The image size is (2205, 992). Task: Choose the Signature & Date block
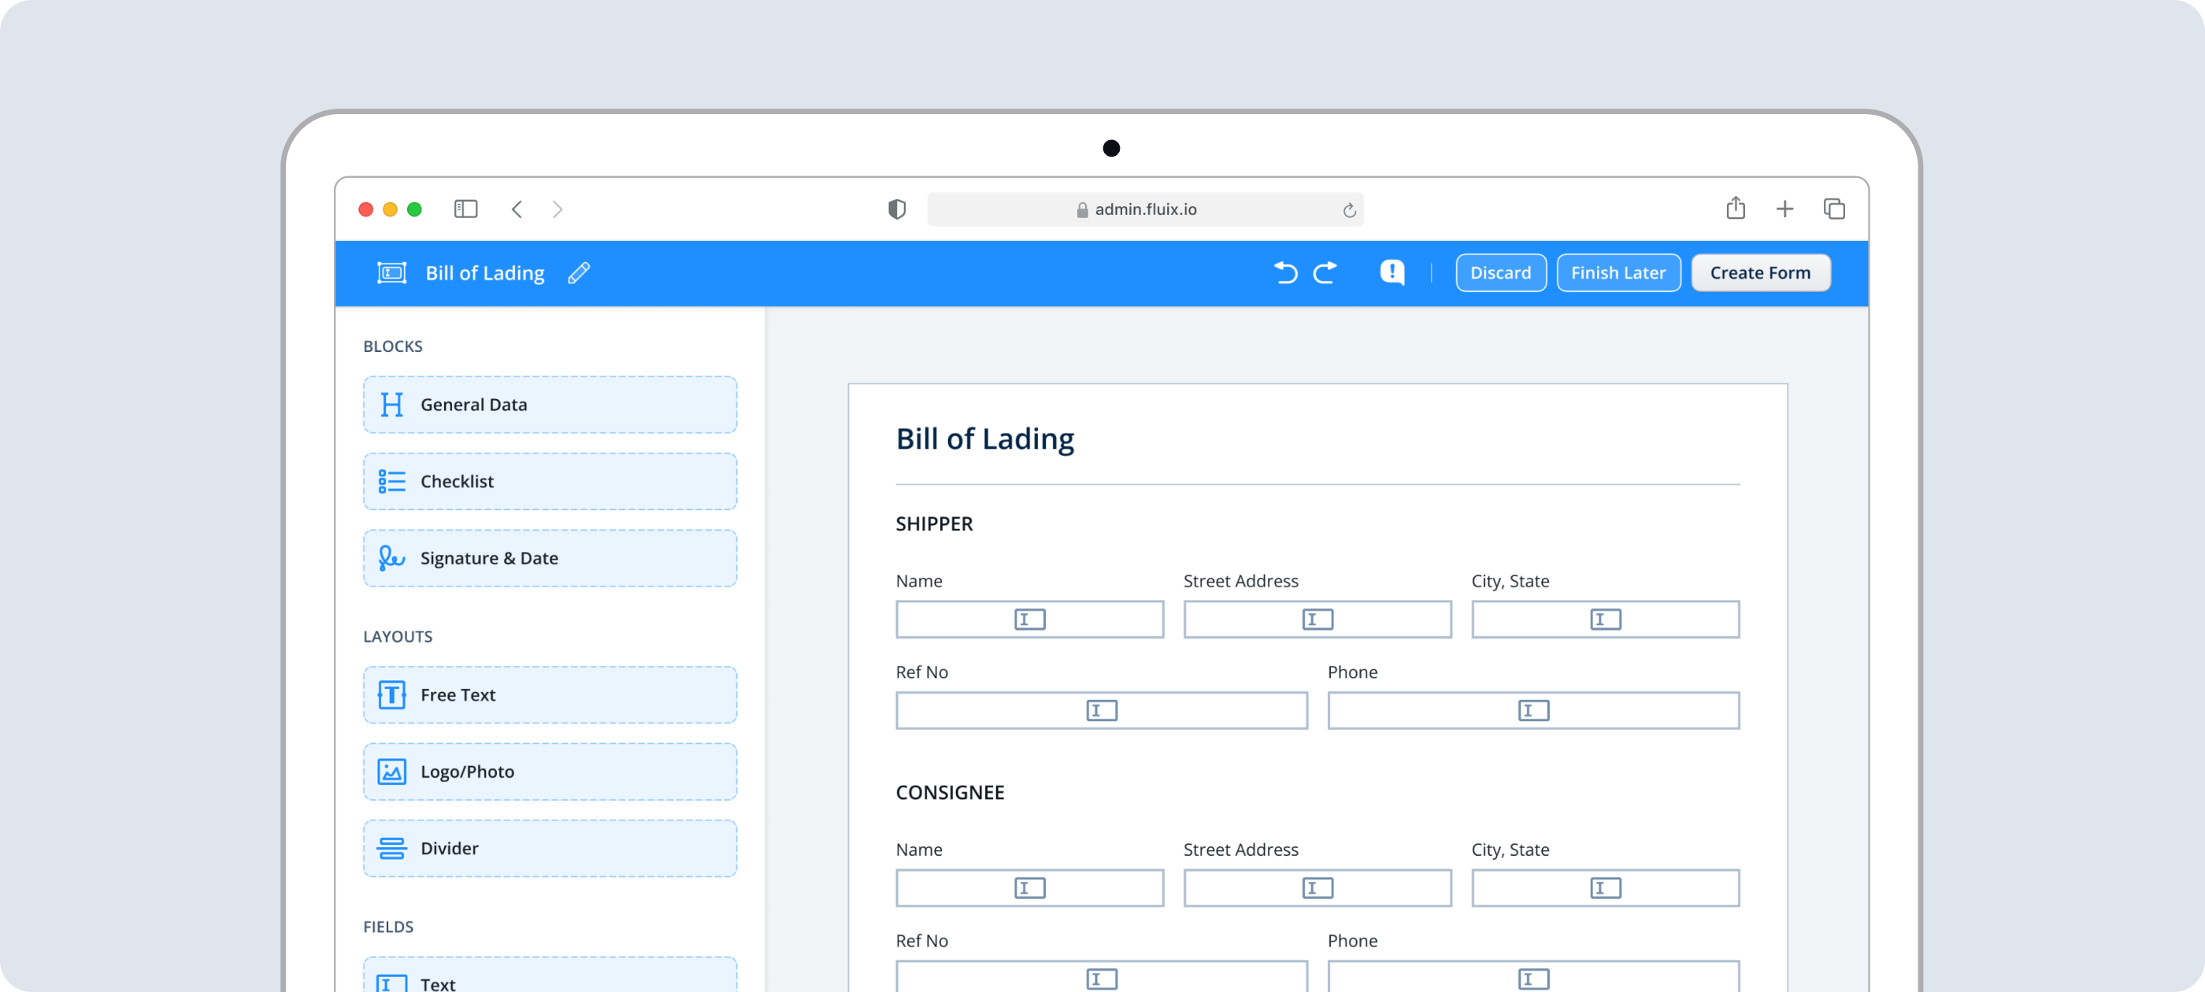pyautogui.click(x=550, y=558)
